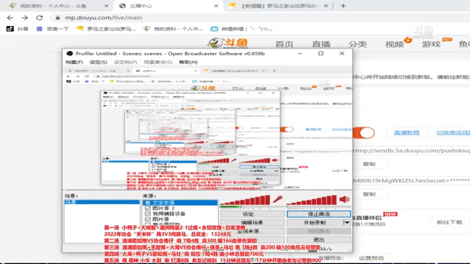Open the OBS 设定(S) menu
The width and height of the screenshot is (470, 264).
98,62
